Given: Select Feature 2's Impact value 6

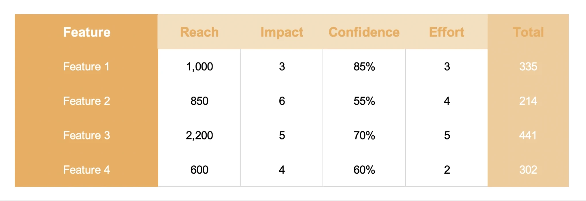Looking at the screenshot, I should coord(282,101).
